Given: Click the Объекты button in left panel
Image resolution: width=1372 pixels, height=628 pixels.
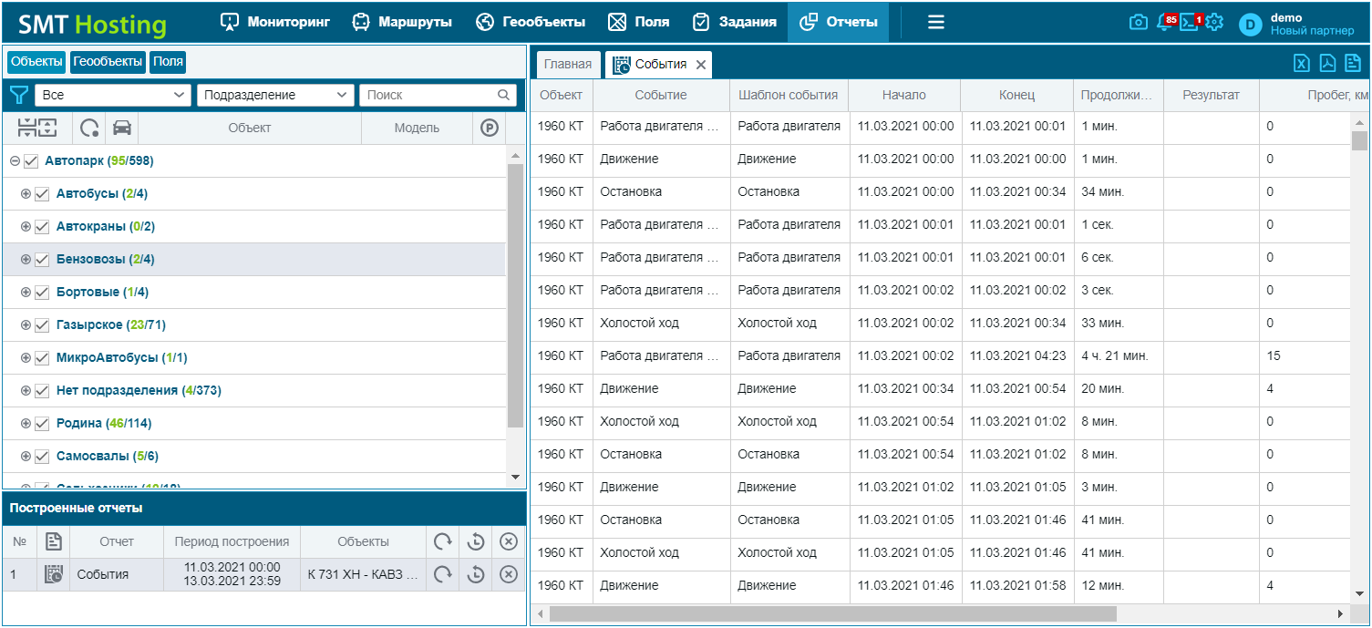Looking at the screenshot, I should coord(36,62).
